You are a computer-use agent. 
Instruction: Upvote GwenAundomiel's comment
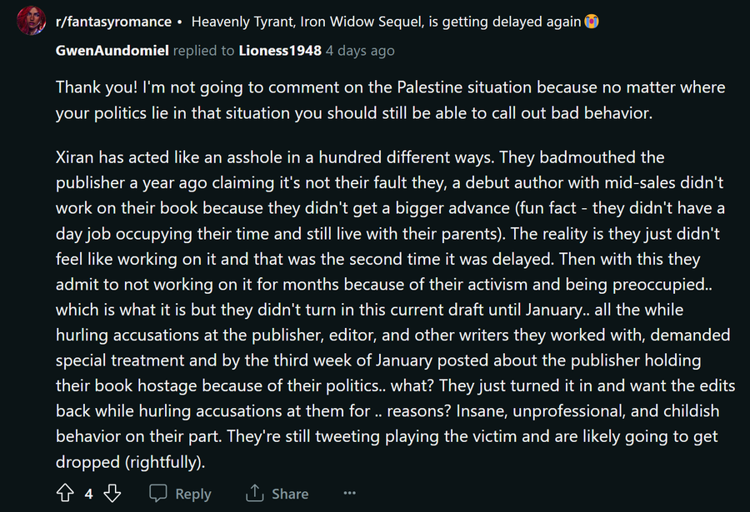(x=65, y=493)
